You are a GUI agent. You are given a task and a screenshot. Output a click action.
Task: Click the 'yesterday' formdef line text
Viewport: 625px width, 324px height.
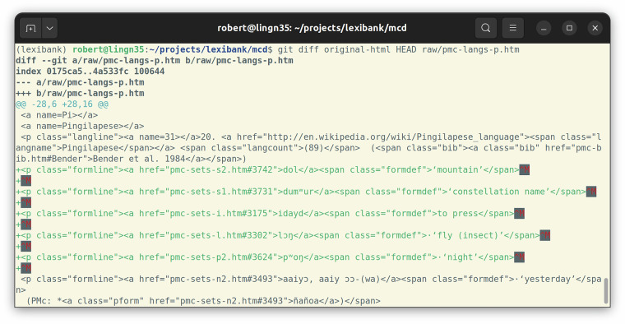coord(308,280)
